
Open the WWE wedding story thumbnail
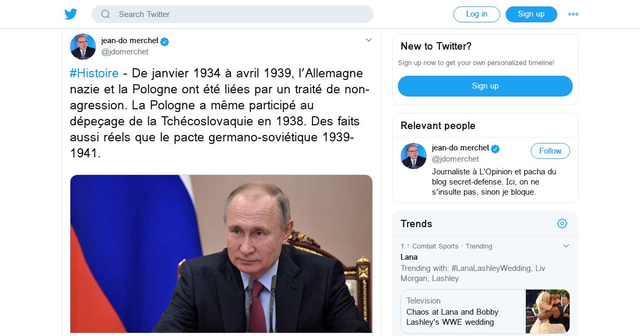[548, 311]
